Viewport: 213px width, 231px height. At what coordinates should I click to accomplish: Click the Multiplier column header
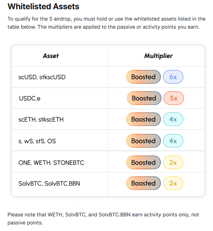click(x=158, y=56)
